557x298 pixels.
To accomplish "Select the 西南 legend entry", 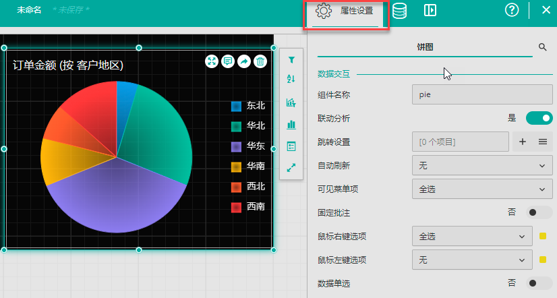I will [x=248, y=207].
